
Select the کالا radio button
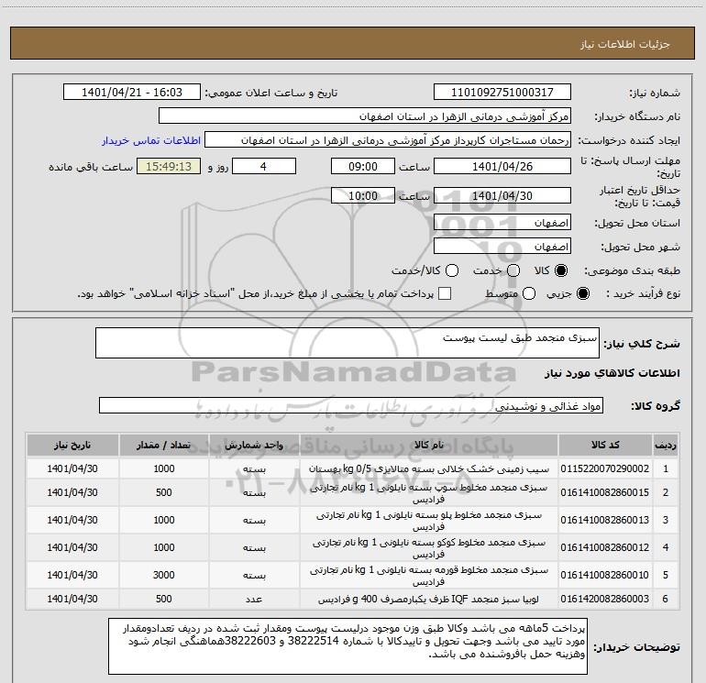point(561,270)
